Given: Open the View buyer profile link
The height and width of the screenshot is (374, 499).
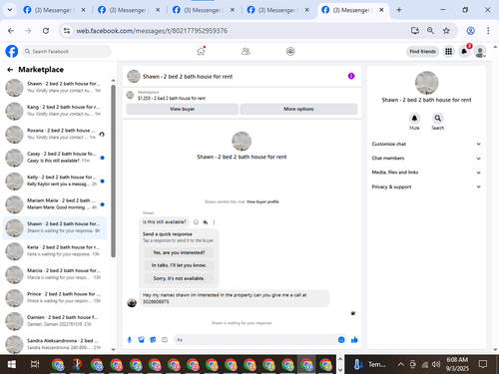Looking at the screenshot, I should pos(262,201).
